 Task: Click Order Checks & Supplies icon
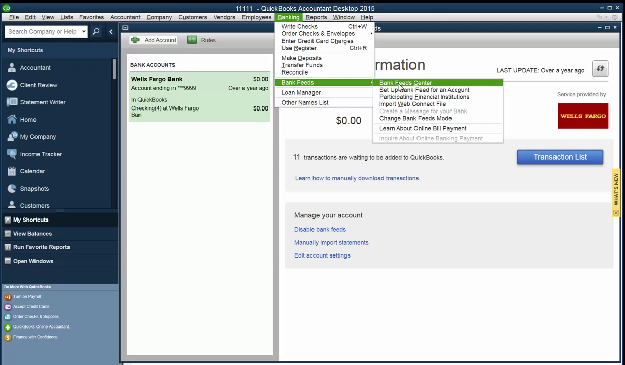[8, 317]
